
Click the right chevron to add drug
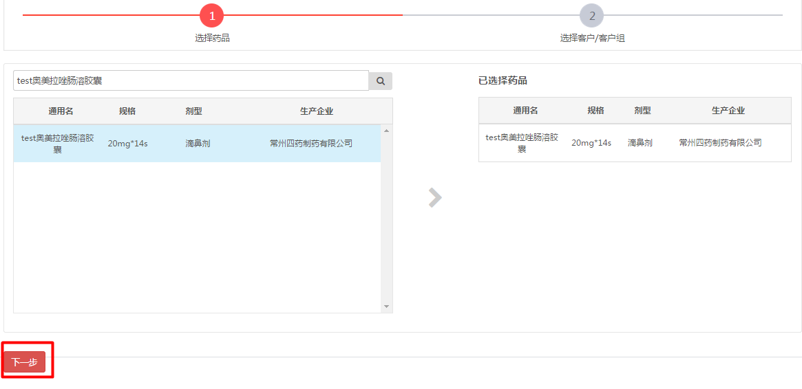click(434, 198)
